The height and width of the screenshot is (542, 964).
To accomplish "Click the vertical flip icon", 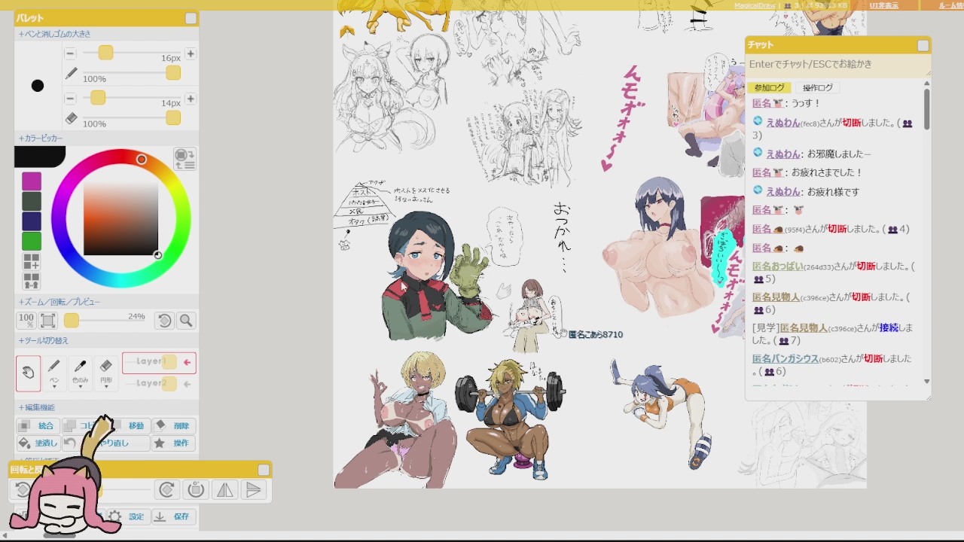I will pos(254,490).
